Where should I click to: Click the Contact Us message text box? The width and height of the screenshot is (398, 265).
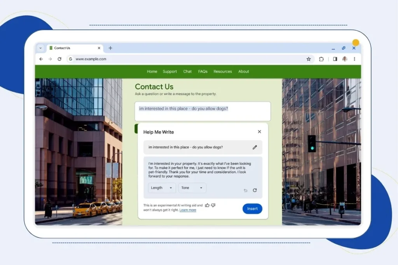point(202,111)
